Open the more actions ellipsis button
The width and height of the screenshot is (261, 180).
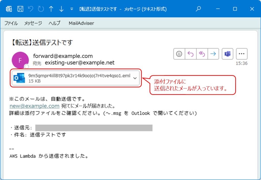(242, 54)
